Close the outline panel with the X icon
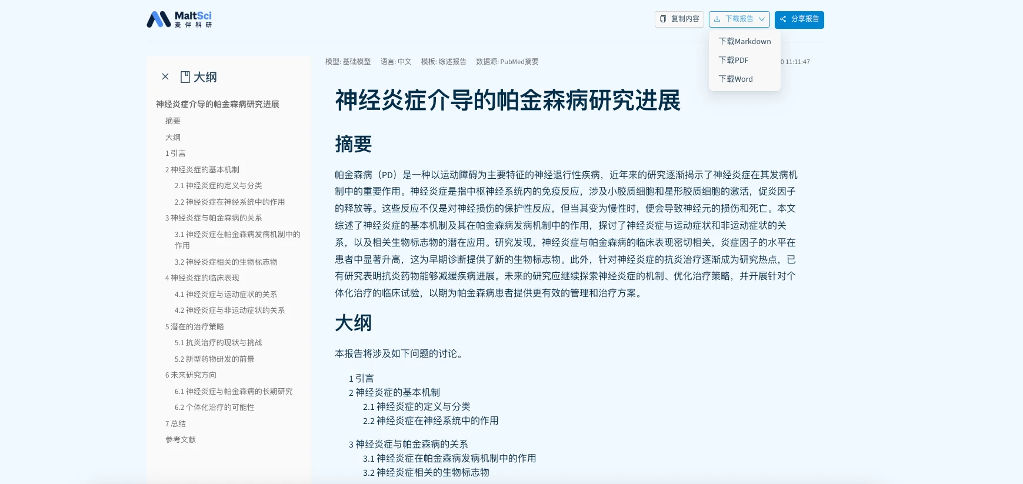1023x484 pixels. 165,76
